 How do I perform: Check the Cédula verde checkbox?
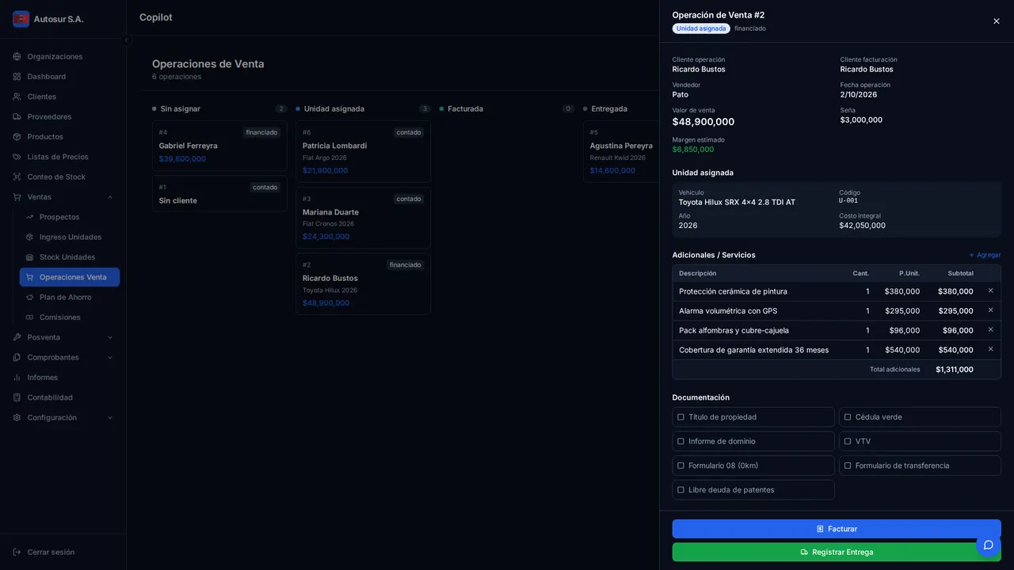pyautogui.click(x=848, y=417)
